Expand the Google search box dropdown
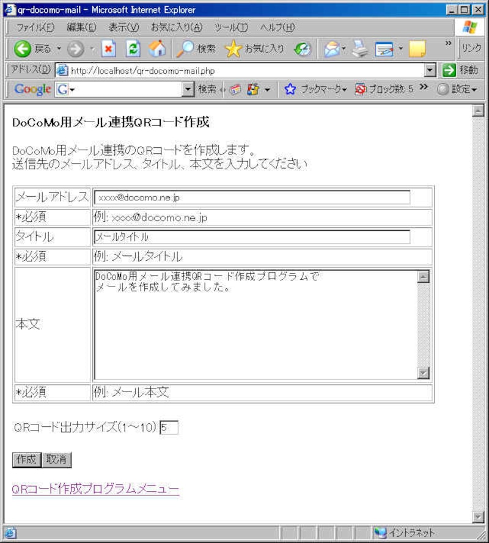Image resolution: width=489 pixels, height=543 pixels. (x=188, y=90)
